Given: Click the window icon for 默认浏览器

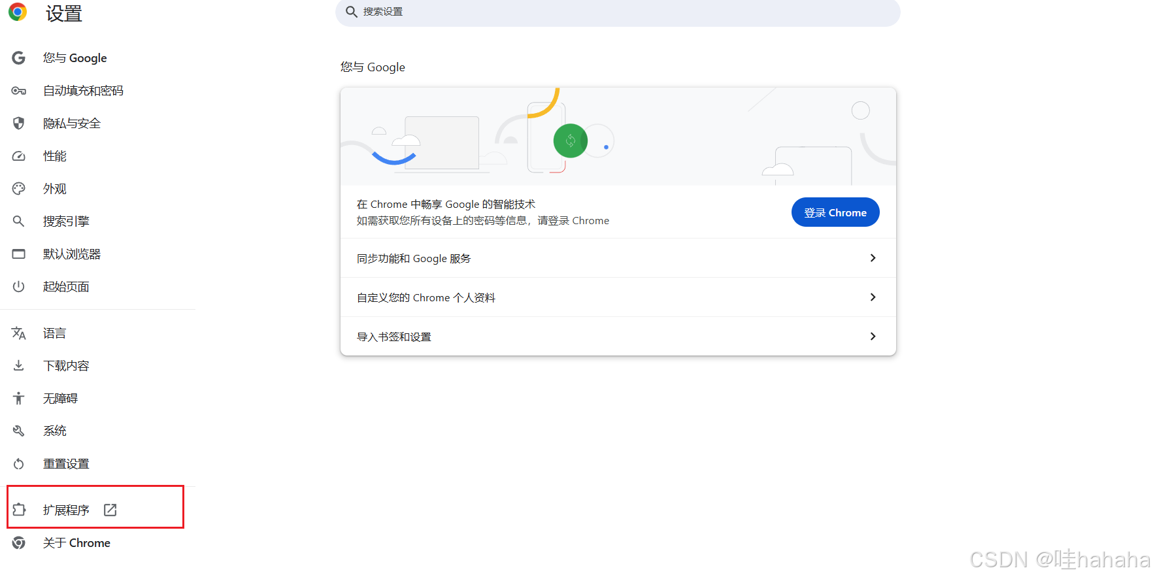Looking at the screenshot, I should click(19, 254).
